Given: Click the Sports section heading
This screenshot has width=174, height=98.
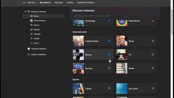Looking at the screenshot, I should click(76, 79).
